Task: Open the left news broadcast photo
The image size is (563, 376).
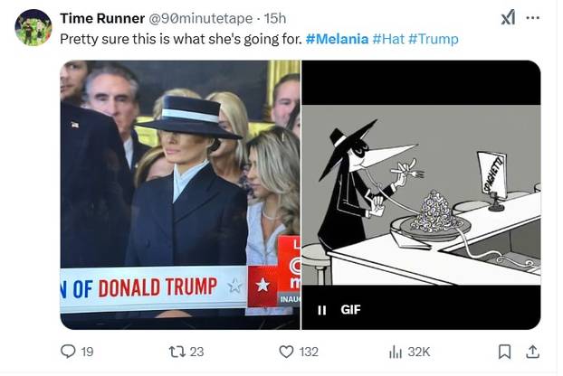Action: (x=179, y=181)
